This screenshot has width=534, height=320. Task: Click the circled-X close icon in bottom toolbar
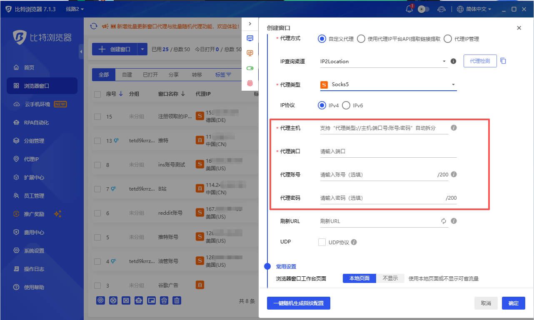click(x=113, y=300)
